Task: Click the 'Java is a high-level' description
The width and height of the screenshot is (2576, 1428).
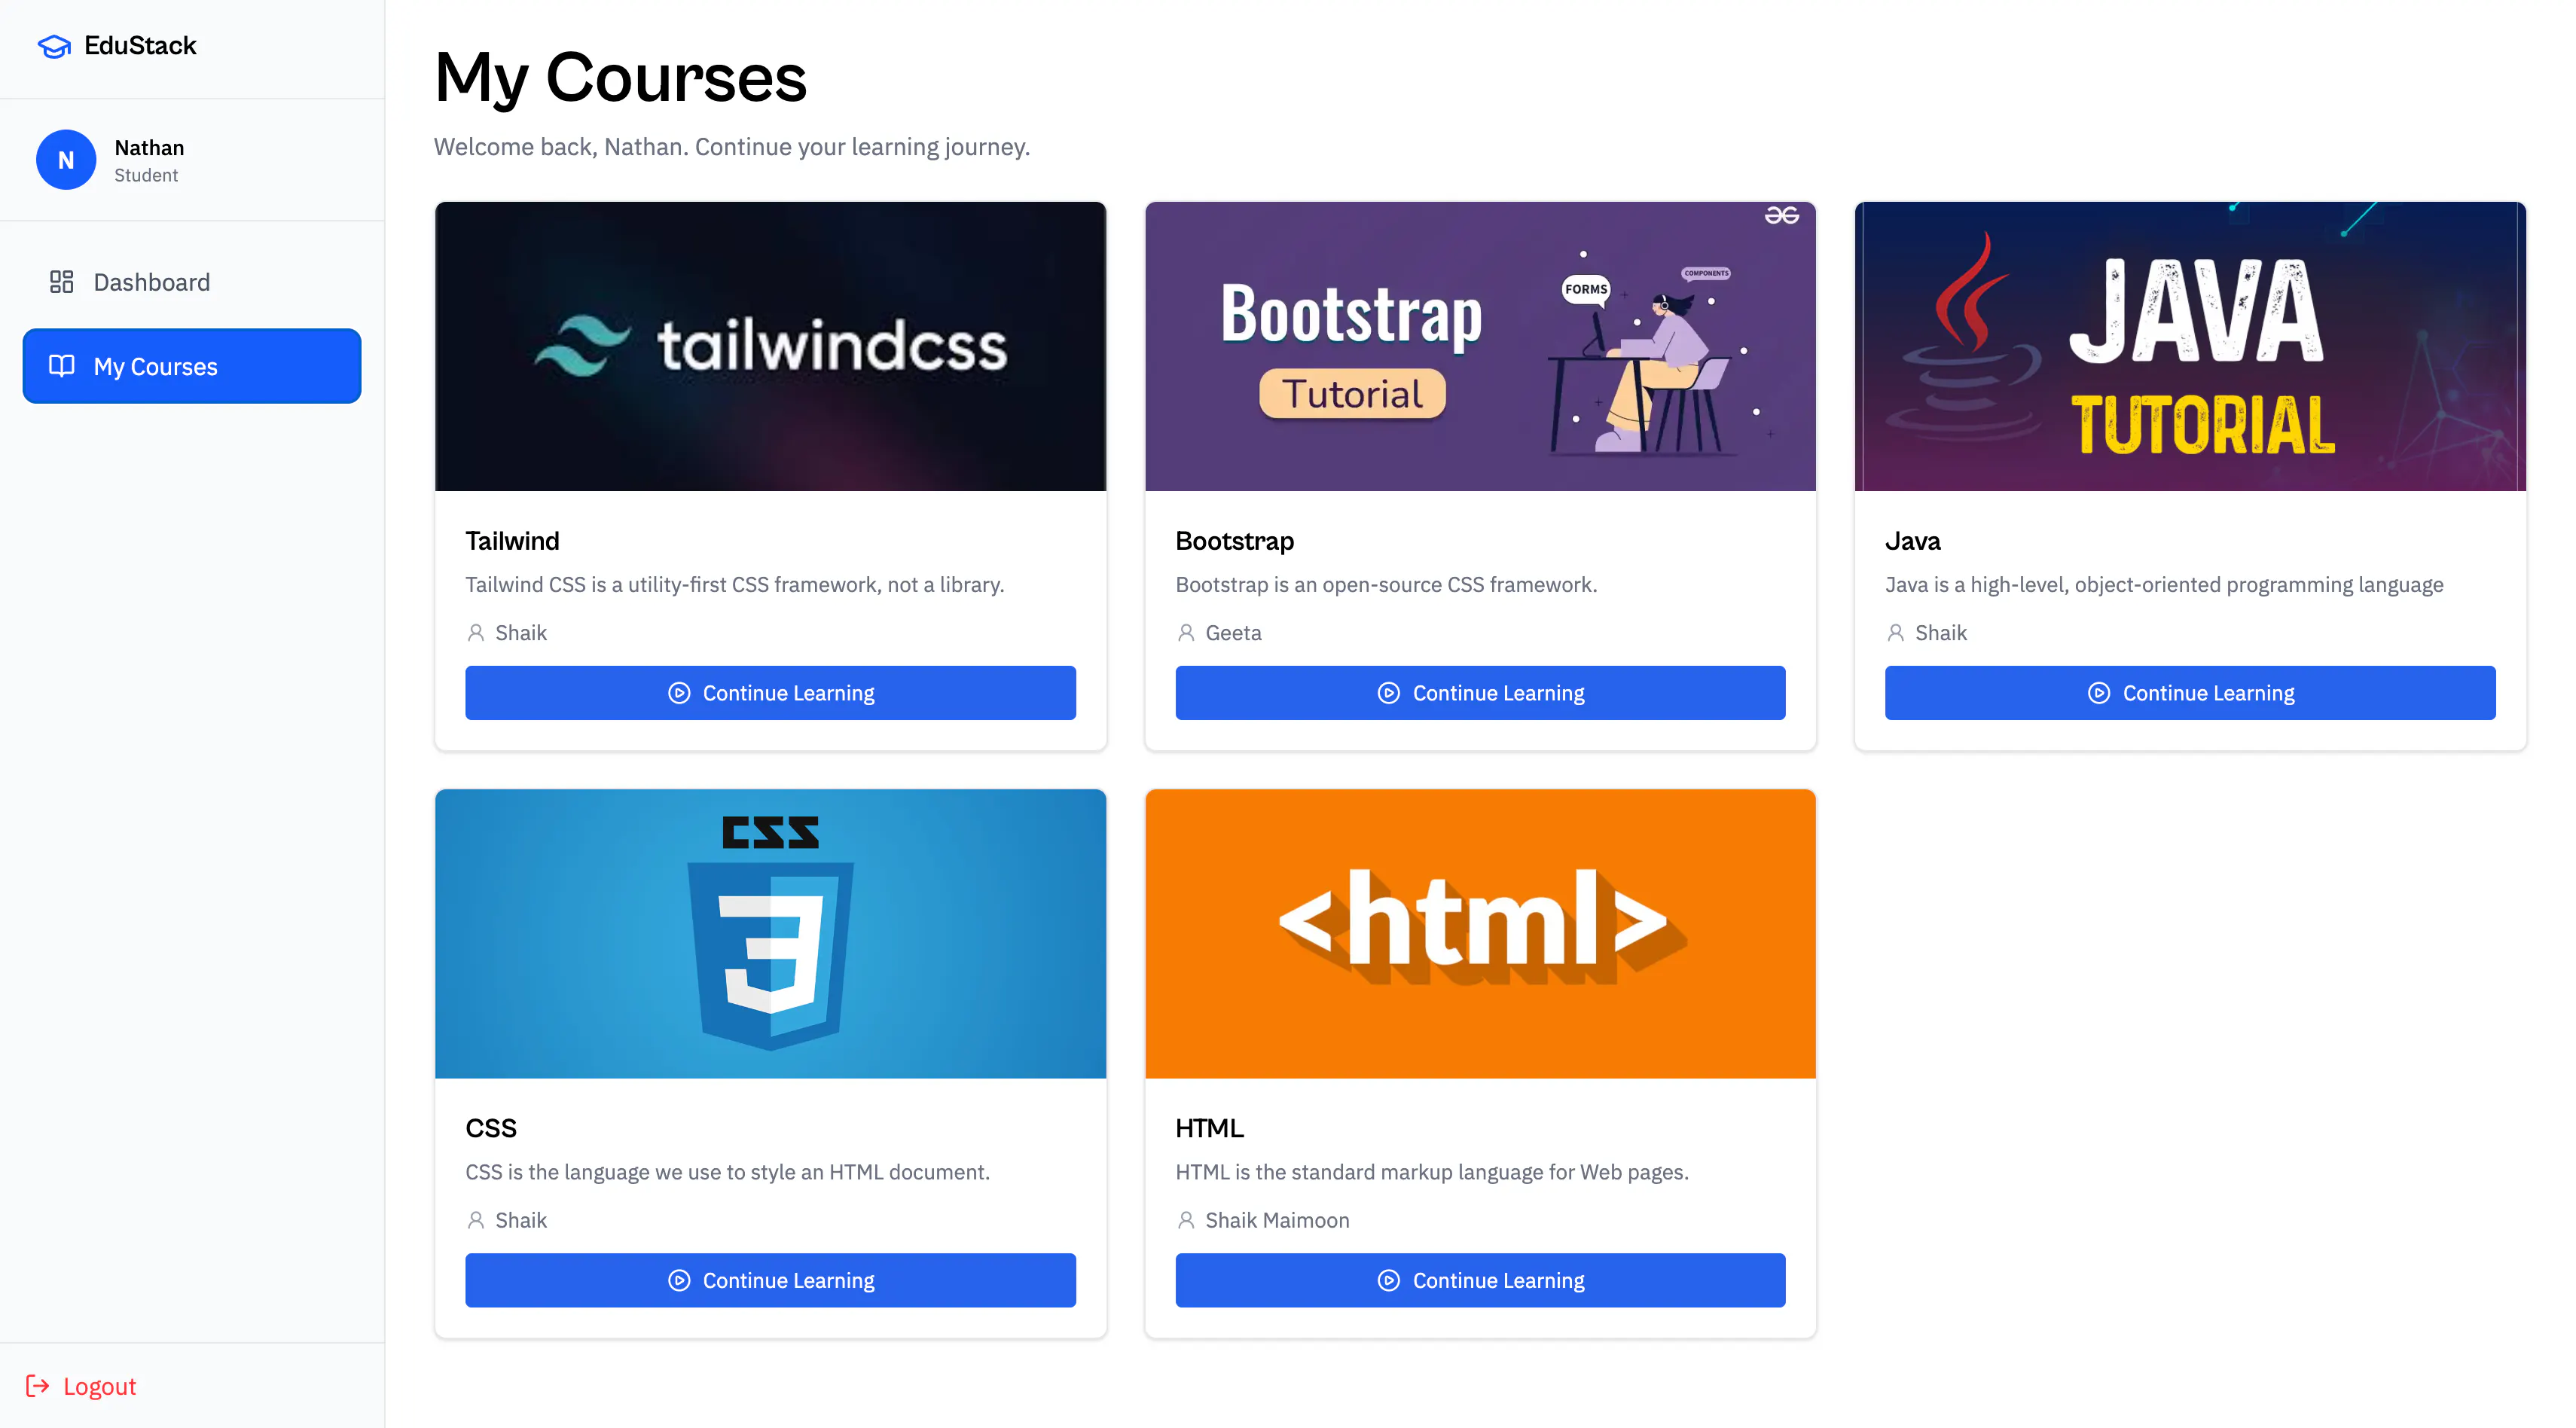Action: (x=2164, y=585)
